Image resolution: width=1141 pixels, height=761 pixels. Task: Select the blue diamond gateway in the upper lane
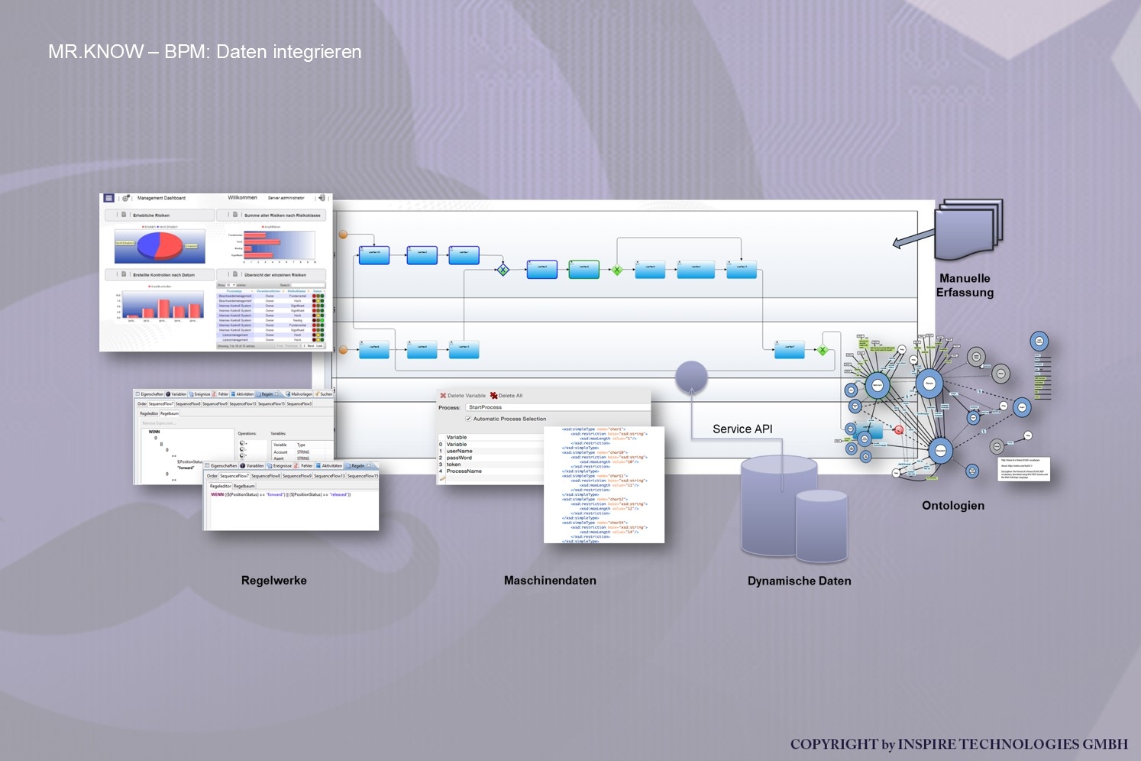click(503, 270)
